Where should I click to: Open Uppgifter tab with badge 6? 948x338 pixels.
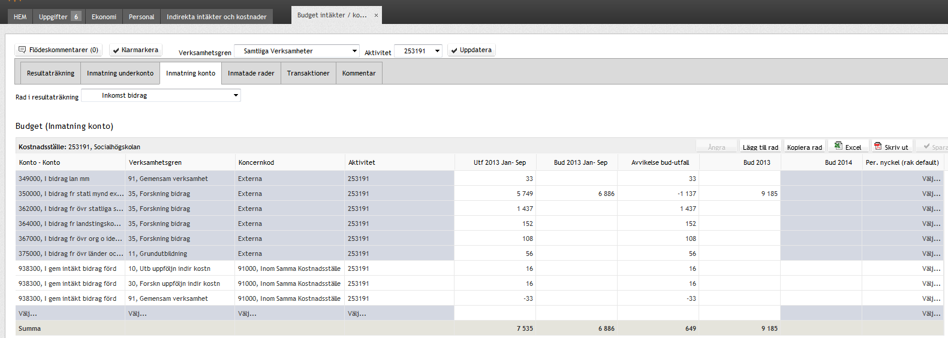59,17
